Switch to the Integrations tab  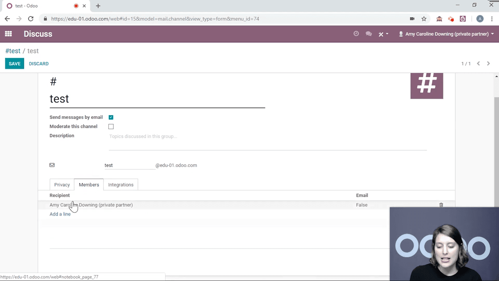(120, 185)
